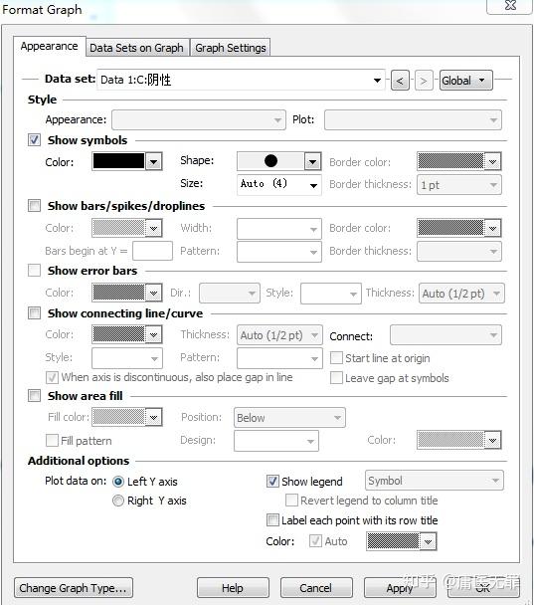Open the fill pattern Color picker
The height and width of the screenshot is (605, 534).
(459, 440)
